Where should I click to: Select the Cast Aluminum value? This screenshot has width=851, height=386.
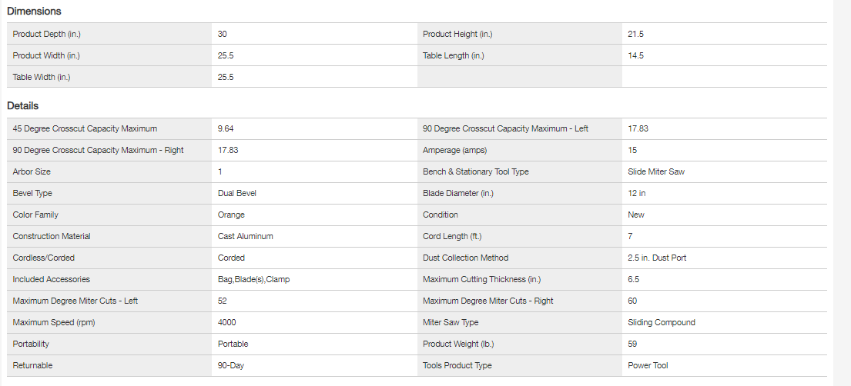coord(246,237)
